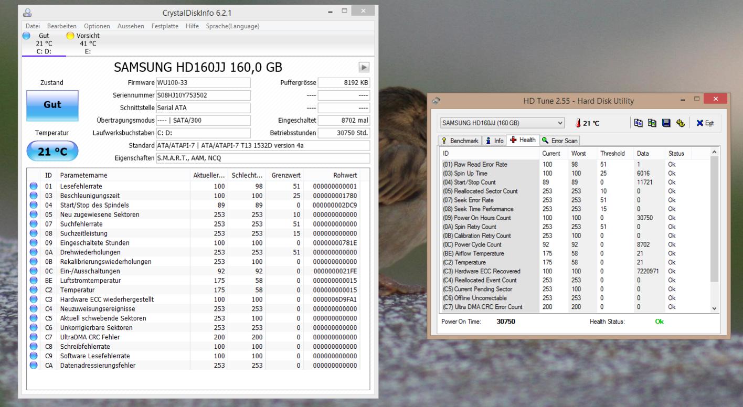Viewport: 743px width, 407px height.
Task: Click the status circle for Luftstromtemperatur
Action: pyautogui.click(x=34, y=281)
